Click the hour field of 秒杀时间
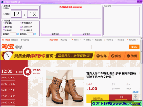143x107 pixels. [16, 14]
